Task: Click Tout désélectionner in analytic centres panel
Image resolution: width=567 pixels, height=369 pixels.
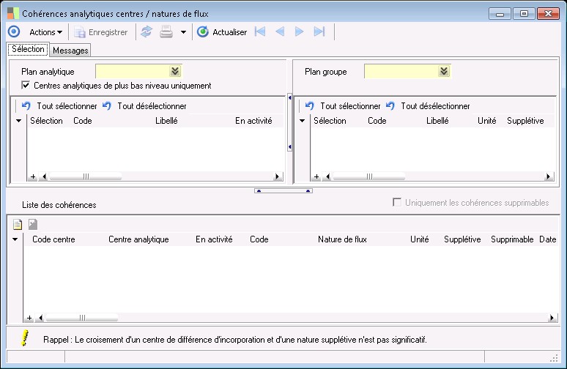Action: pos(144,106)
